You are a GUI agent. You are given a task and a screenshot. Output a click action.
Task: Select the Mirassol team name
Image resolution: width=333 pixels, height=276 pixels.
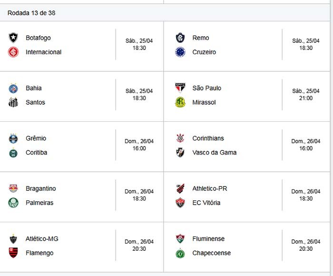pyautogui.click(x=204, y=102)
